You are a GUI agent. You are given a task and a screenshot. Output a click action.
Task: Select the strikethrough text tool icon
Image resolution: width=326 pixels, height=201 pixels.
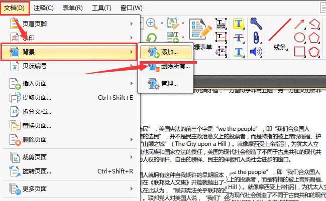[x=239, y=38]
